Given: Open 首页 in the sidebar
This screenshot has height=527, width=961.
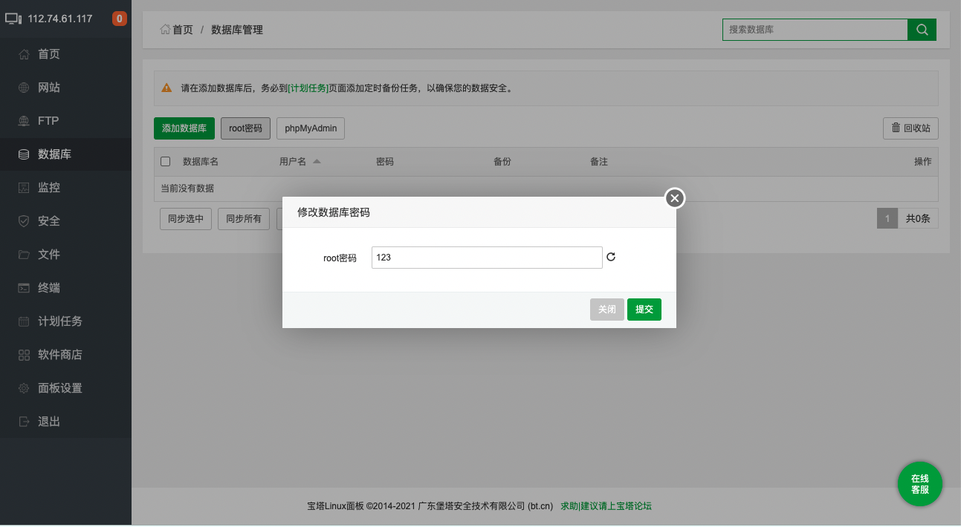Looking at the screenshot, I should coord(65,54).
